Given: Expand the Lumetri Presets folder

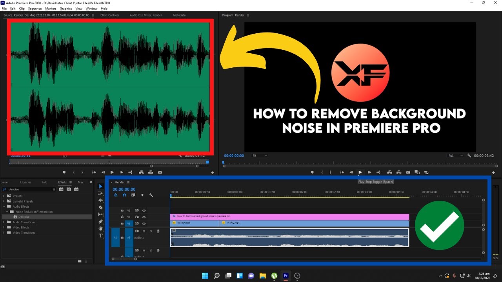Looking at the screenshot, I should (4, 201).
